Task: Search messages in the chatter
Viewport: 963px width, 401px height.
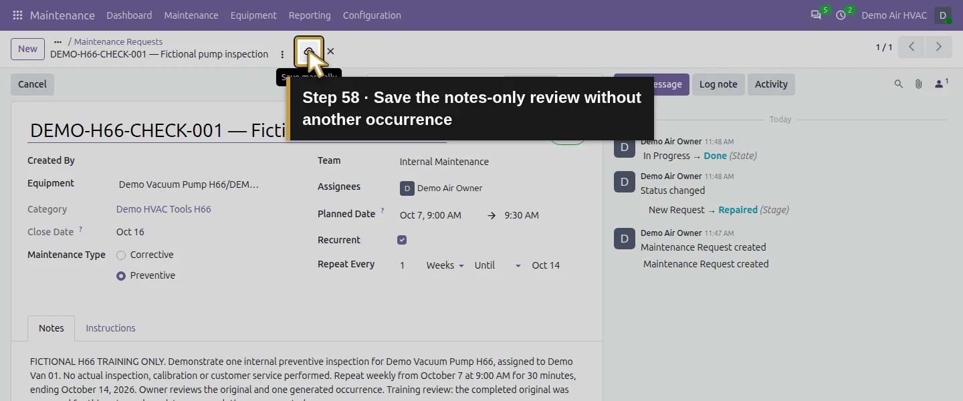Action: click(899, 84)
